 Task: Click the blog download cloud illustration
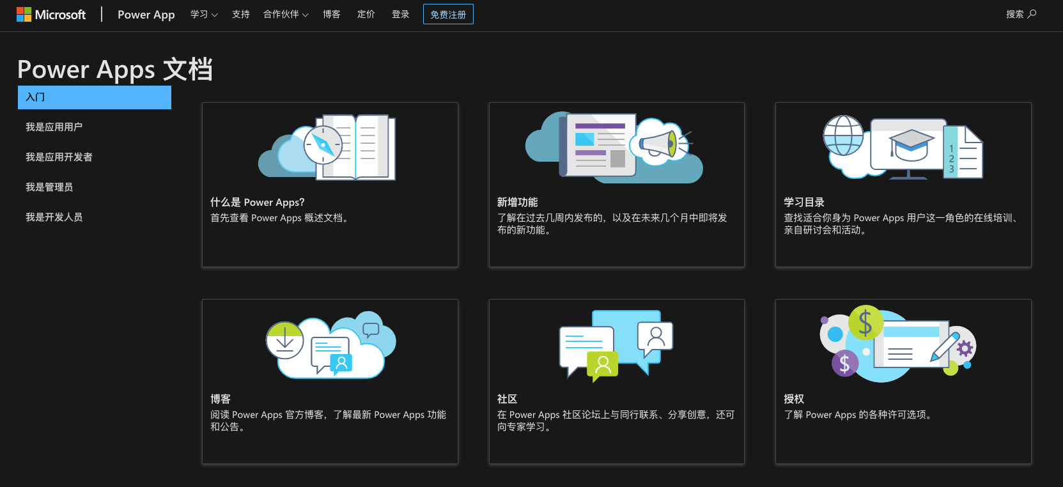tap(331, 345)
